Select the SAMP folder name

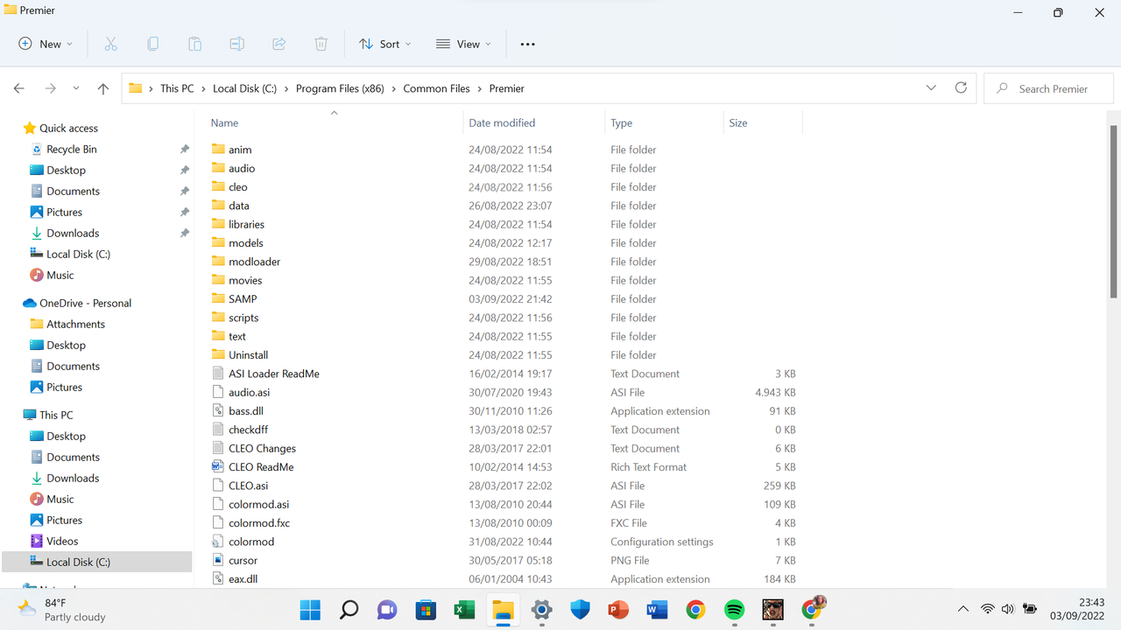[x=243, y=299]
